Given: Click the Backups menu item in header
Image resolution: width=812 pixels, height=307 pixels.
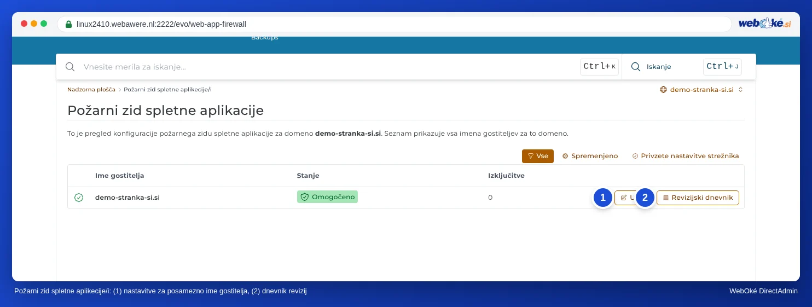Looking at the screenshot, I should 265,38.
